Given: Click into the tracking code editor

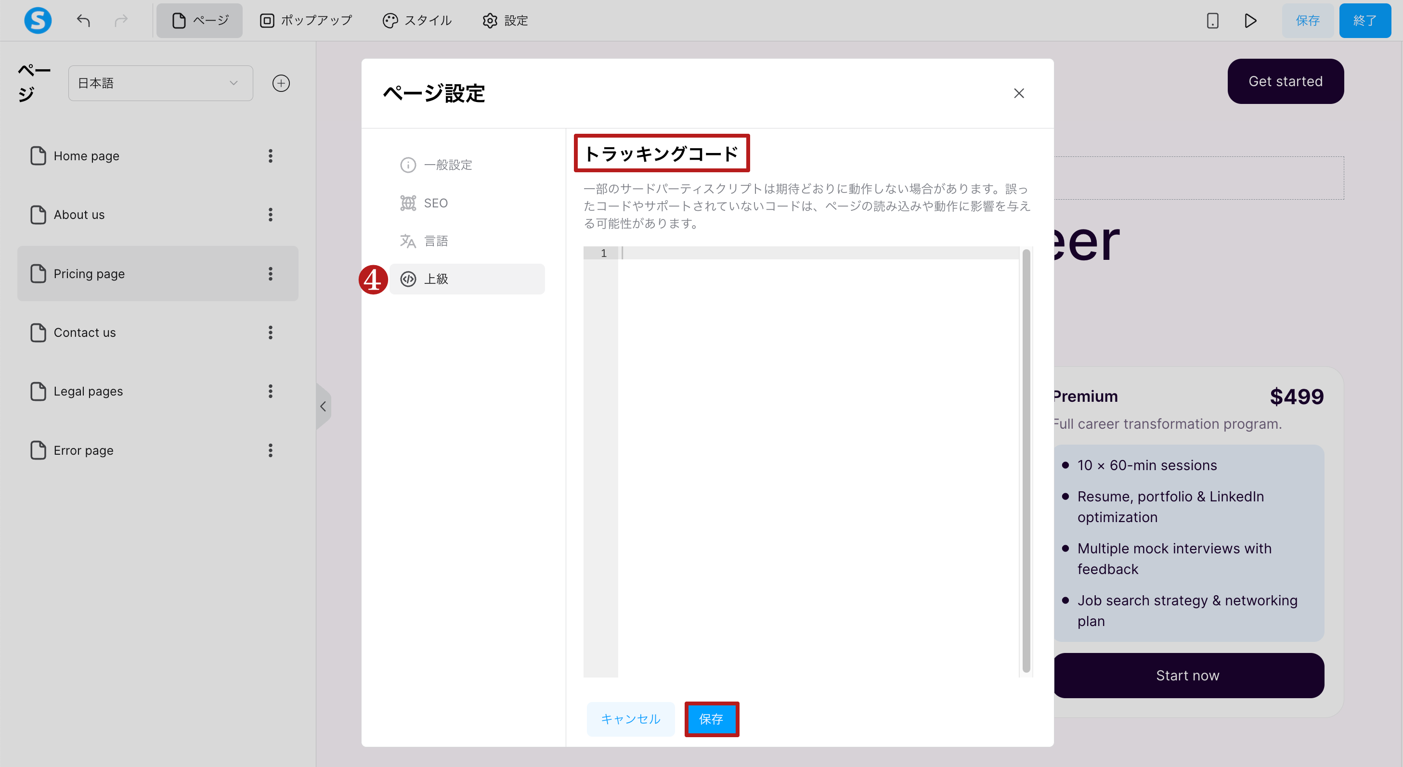Looking at the screenshot, I should click(817, 435).
